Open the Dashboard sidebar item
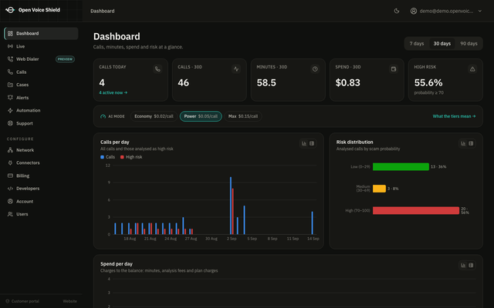This screenshot has height=308, width=494. coord(41,33)
